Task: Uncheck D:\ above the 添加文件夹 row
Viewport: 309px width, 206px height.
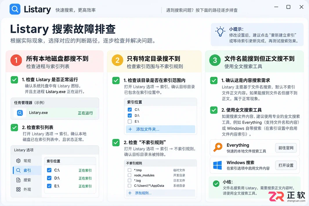Action: (130, 115)
